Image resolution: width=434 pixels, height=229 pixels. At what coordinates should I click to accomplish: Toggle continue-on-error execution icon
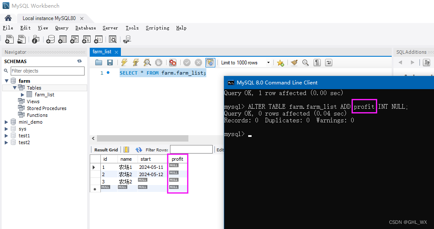tap(173, 63)
